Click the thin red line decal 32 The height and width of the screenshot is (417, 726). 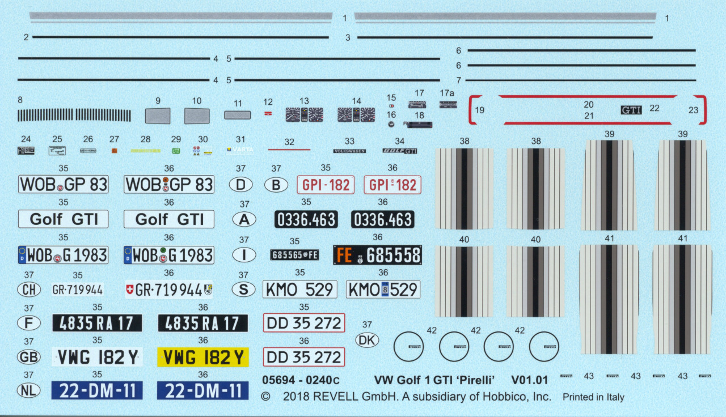click(x=289, y=150)
